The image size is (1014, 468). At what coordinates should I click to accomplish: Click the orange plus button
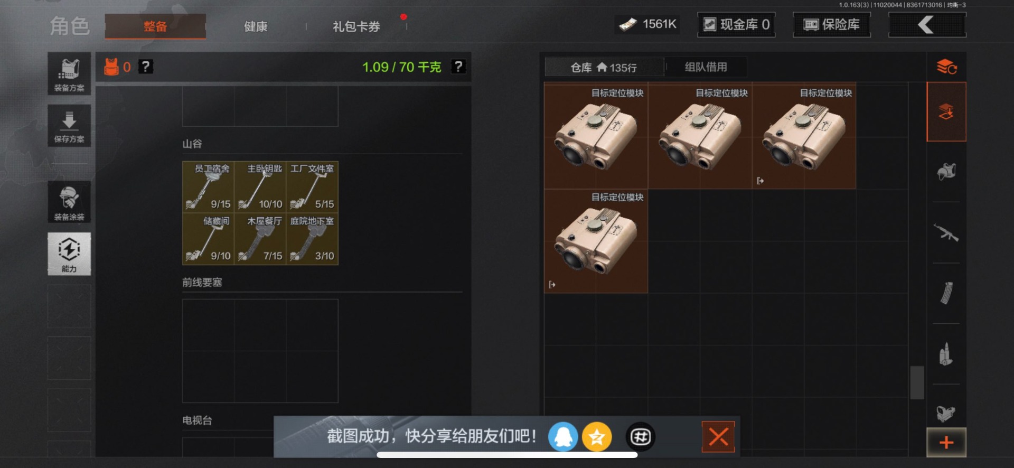(946, 442)
